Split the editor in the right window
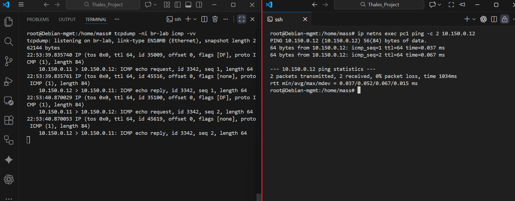Screen dimensions: 515x201 [x=494, y=19]
